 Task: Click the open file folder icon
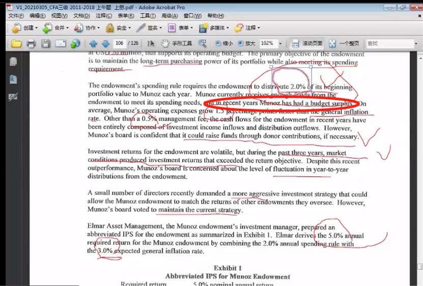pyautogui.click(x=16, y=43)
